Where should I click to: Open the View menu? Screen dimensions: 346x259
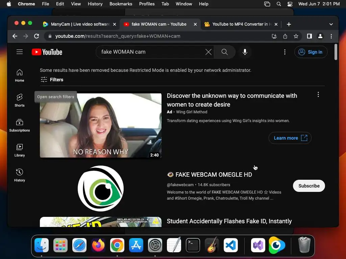click(x=76, y=4)
